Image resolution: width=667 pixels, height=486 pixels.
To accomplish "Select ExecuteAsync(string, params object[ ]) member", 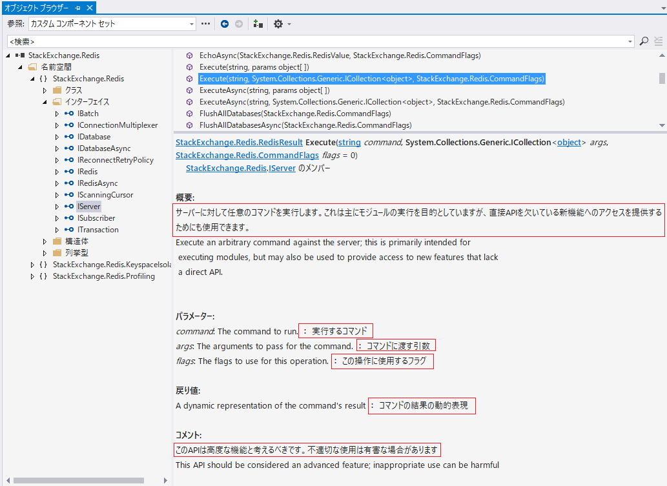I will pyautogui.click(x=264, y=90).
